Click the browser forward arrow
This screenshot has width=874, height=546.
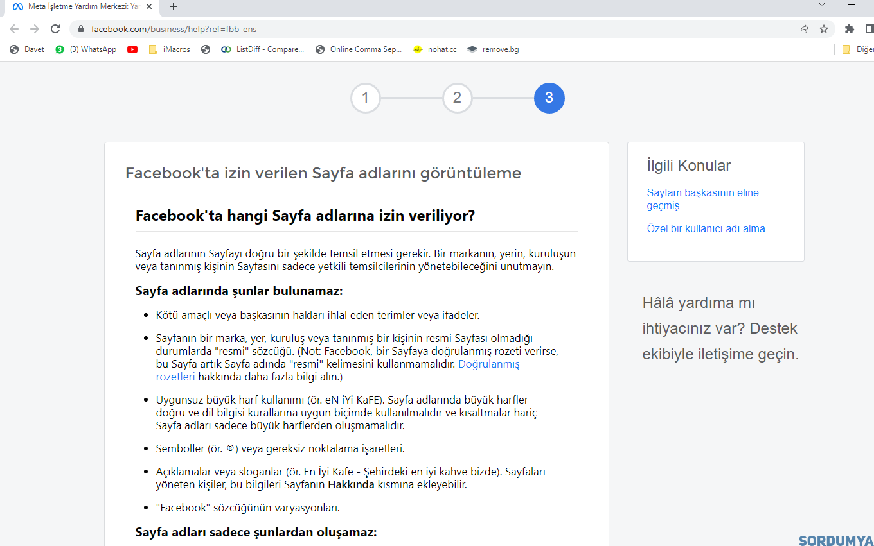click(35, 29)
